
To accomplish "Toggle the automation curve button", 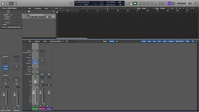I will pos(53,8).
